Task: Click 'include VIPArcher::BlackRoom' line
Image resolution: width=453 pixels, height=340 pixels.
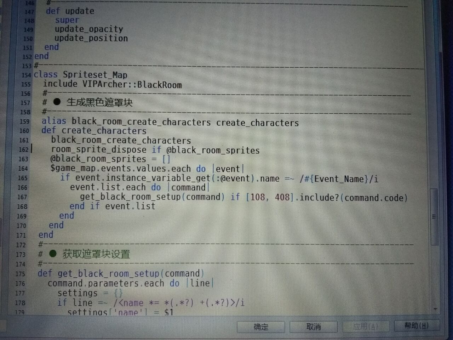Action: [x=112, y=84]
